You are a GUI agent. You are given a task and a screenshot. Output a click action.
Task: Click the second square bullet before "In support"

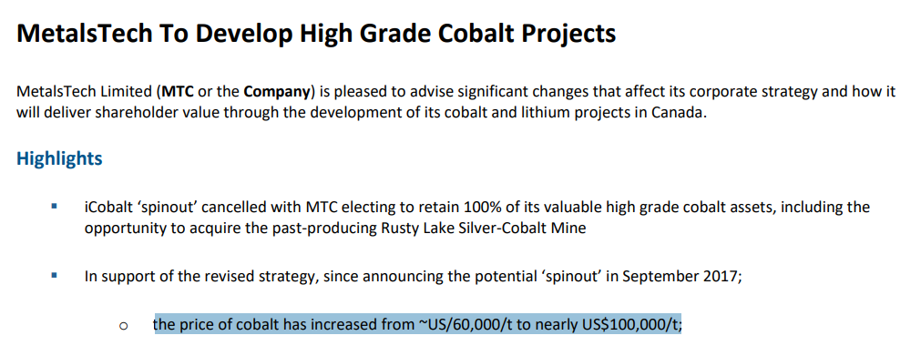55,274
